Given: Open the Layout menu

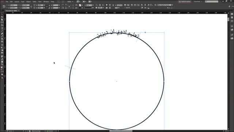Looking at the screenshot, I should tap(17, 1).
